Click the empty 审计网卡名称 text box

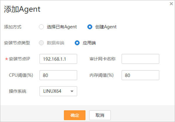(140, 59)
